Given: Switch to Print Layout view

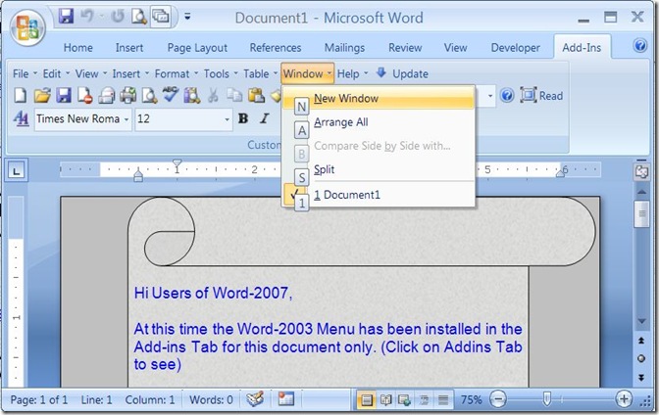Looking at the screenshot, I should pyautogui.click(x=366, y=399).
